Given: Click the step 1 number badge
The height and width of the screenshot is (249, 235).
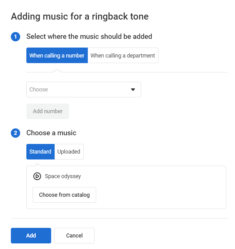Looking at the screenshot, I should pyautogui.click(x=16, y=37).
